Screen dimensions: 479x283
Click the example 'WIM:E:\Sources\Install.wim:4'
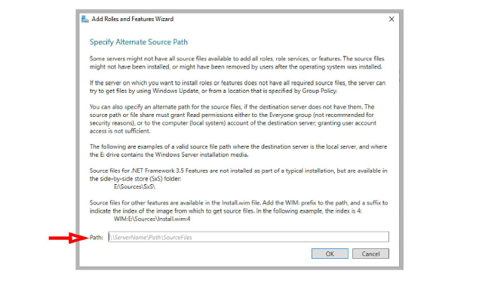click(152, 219)
